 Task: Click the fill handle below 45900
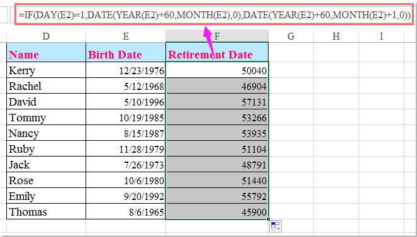tap(269, 219)
